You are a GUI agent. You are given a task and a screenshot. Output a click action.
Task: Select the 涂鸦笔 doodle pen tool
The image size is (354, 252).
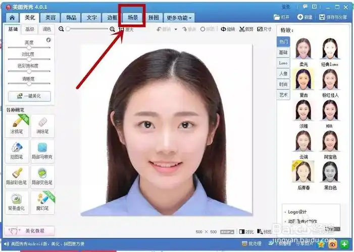(16, 125)
